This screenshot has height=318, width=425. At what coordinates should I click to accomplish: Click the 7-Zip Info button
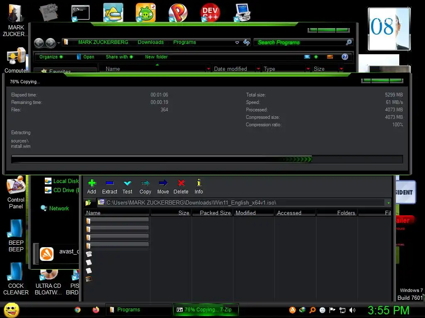coord(199,187)
